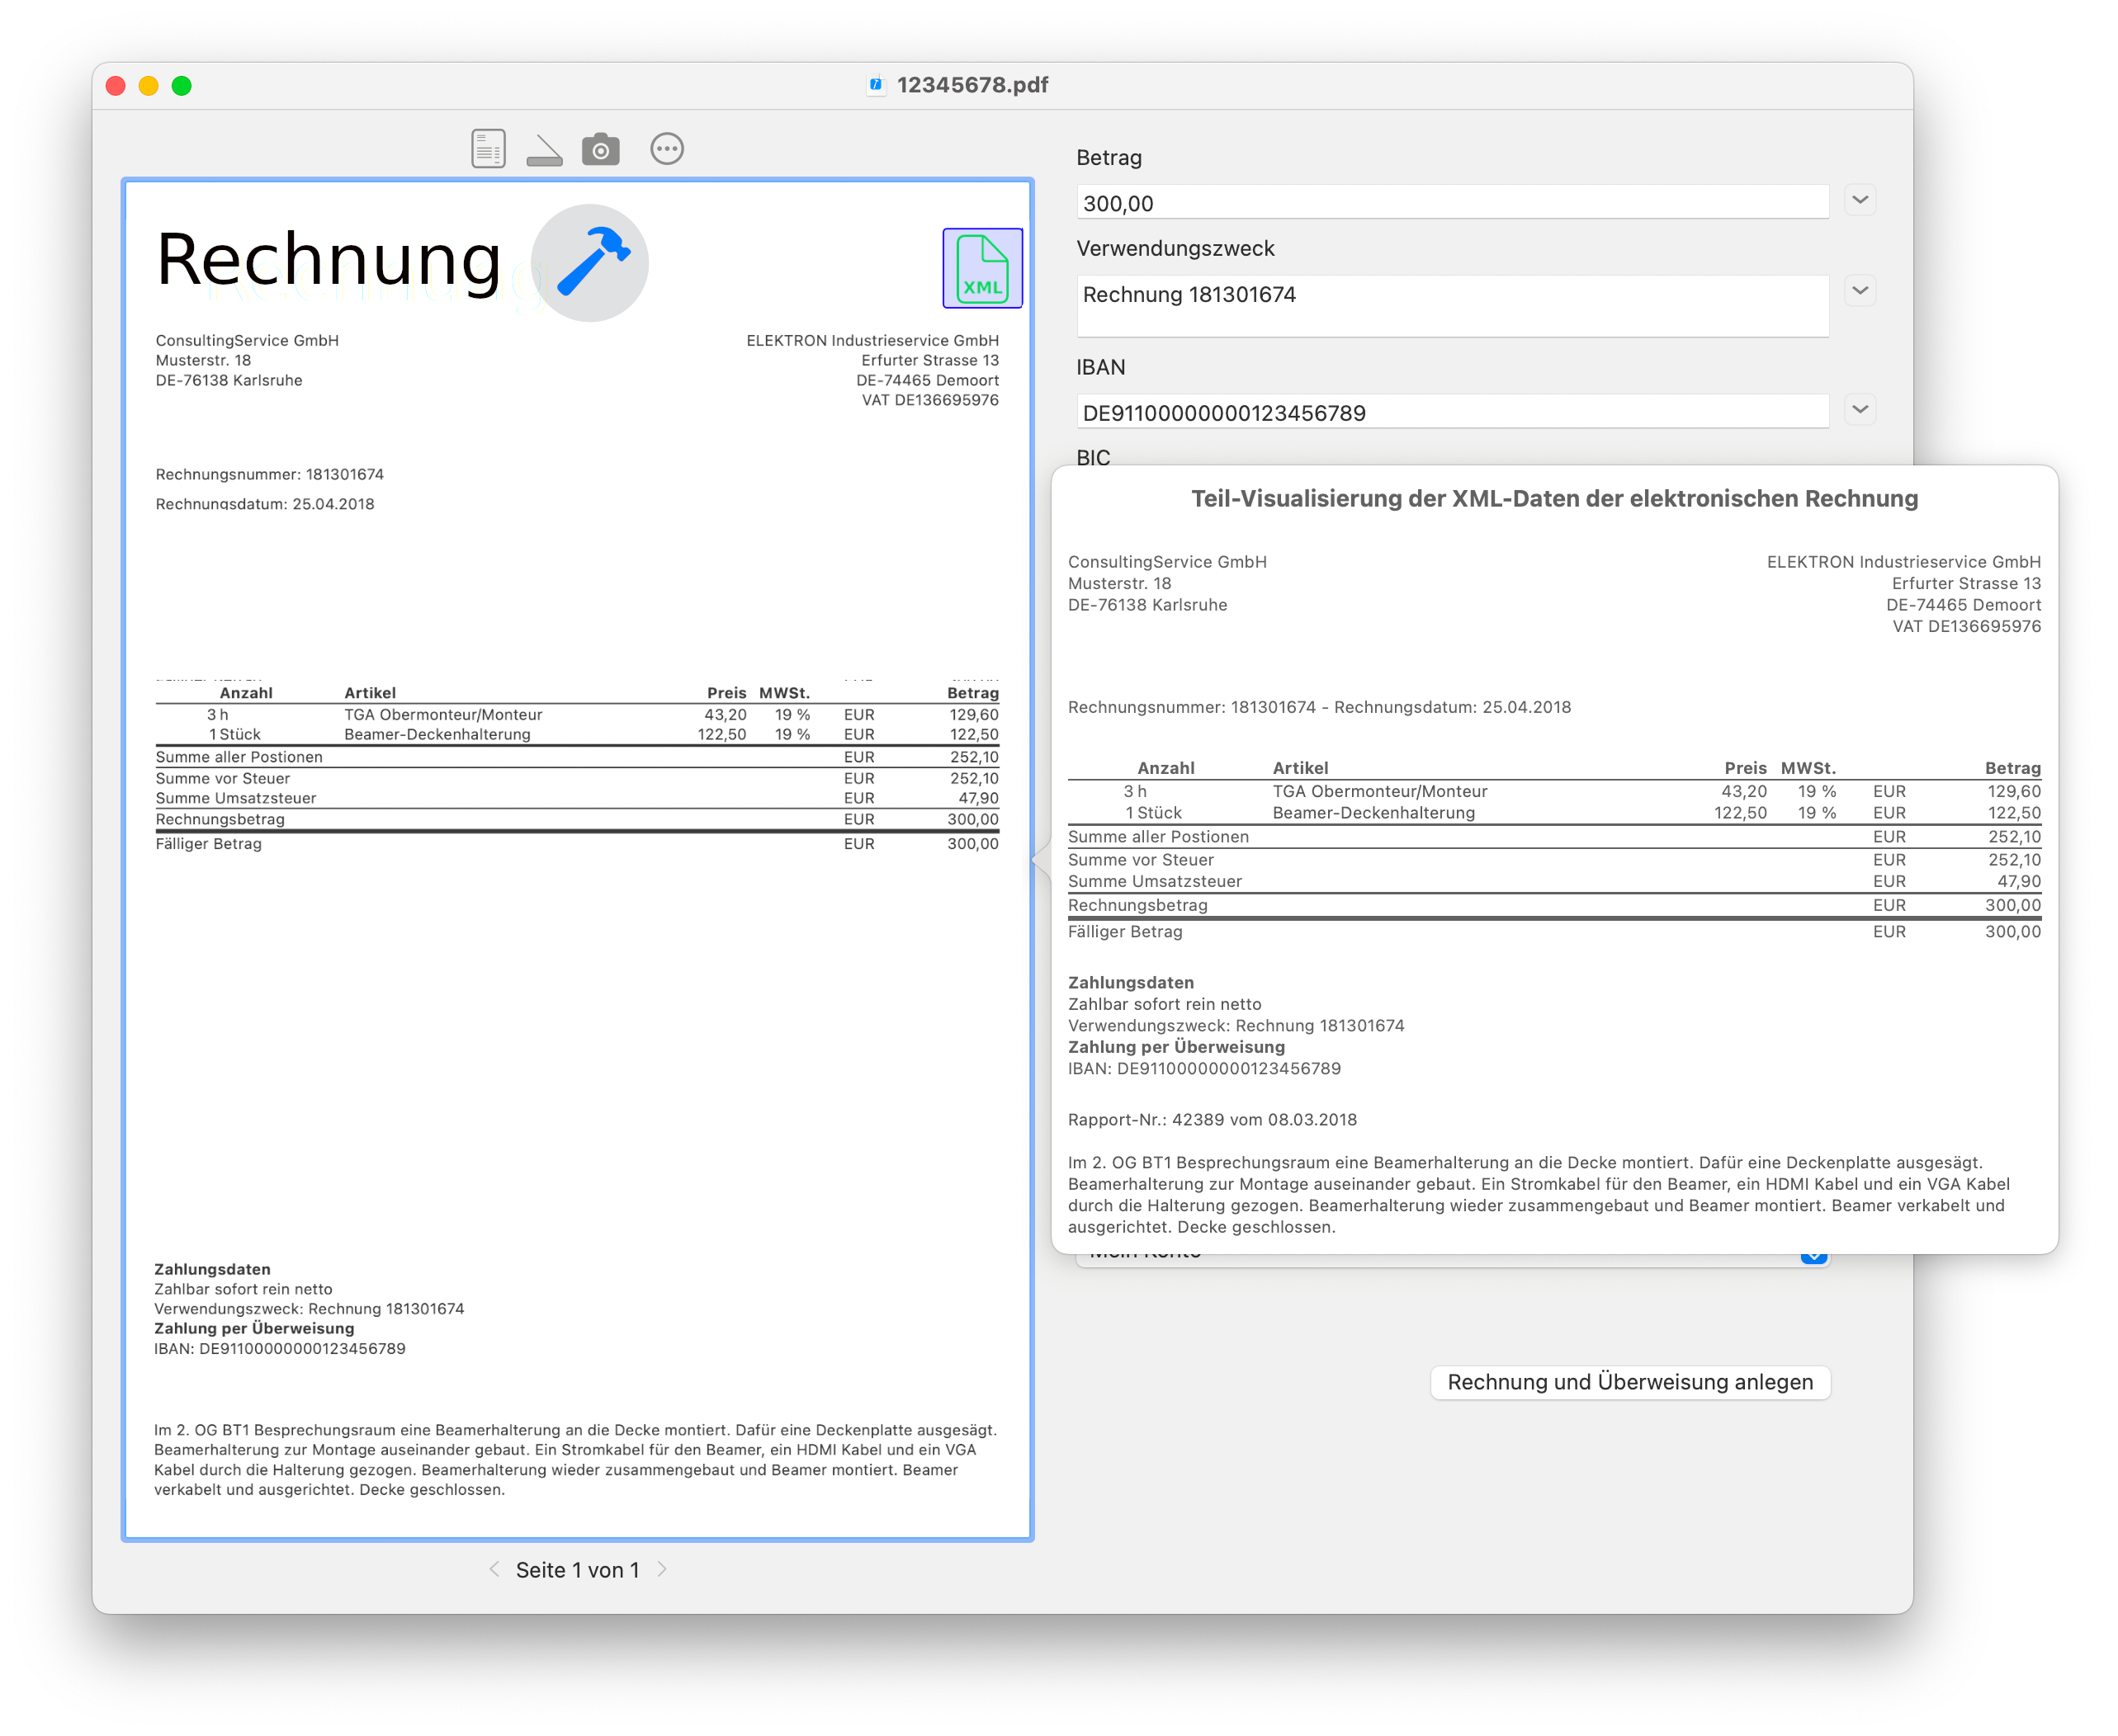Click the green fullscreen window button
The image size is (2118, 1736).
point(181,86)
